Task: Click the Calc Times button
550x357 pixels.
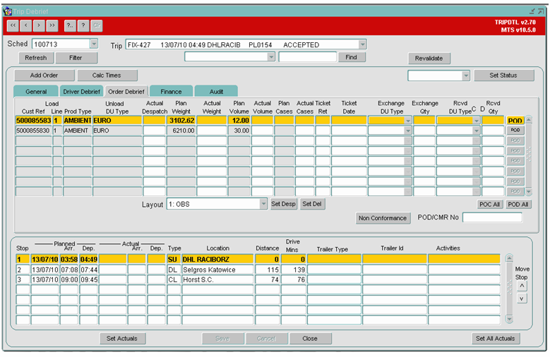Action: [x=107, y=75]
